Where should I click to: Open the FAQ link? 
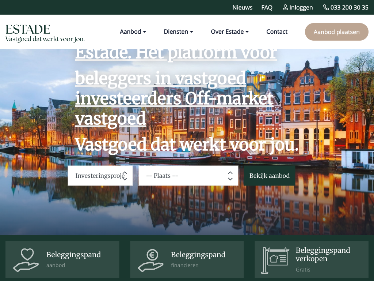coord(267,7)
